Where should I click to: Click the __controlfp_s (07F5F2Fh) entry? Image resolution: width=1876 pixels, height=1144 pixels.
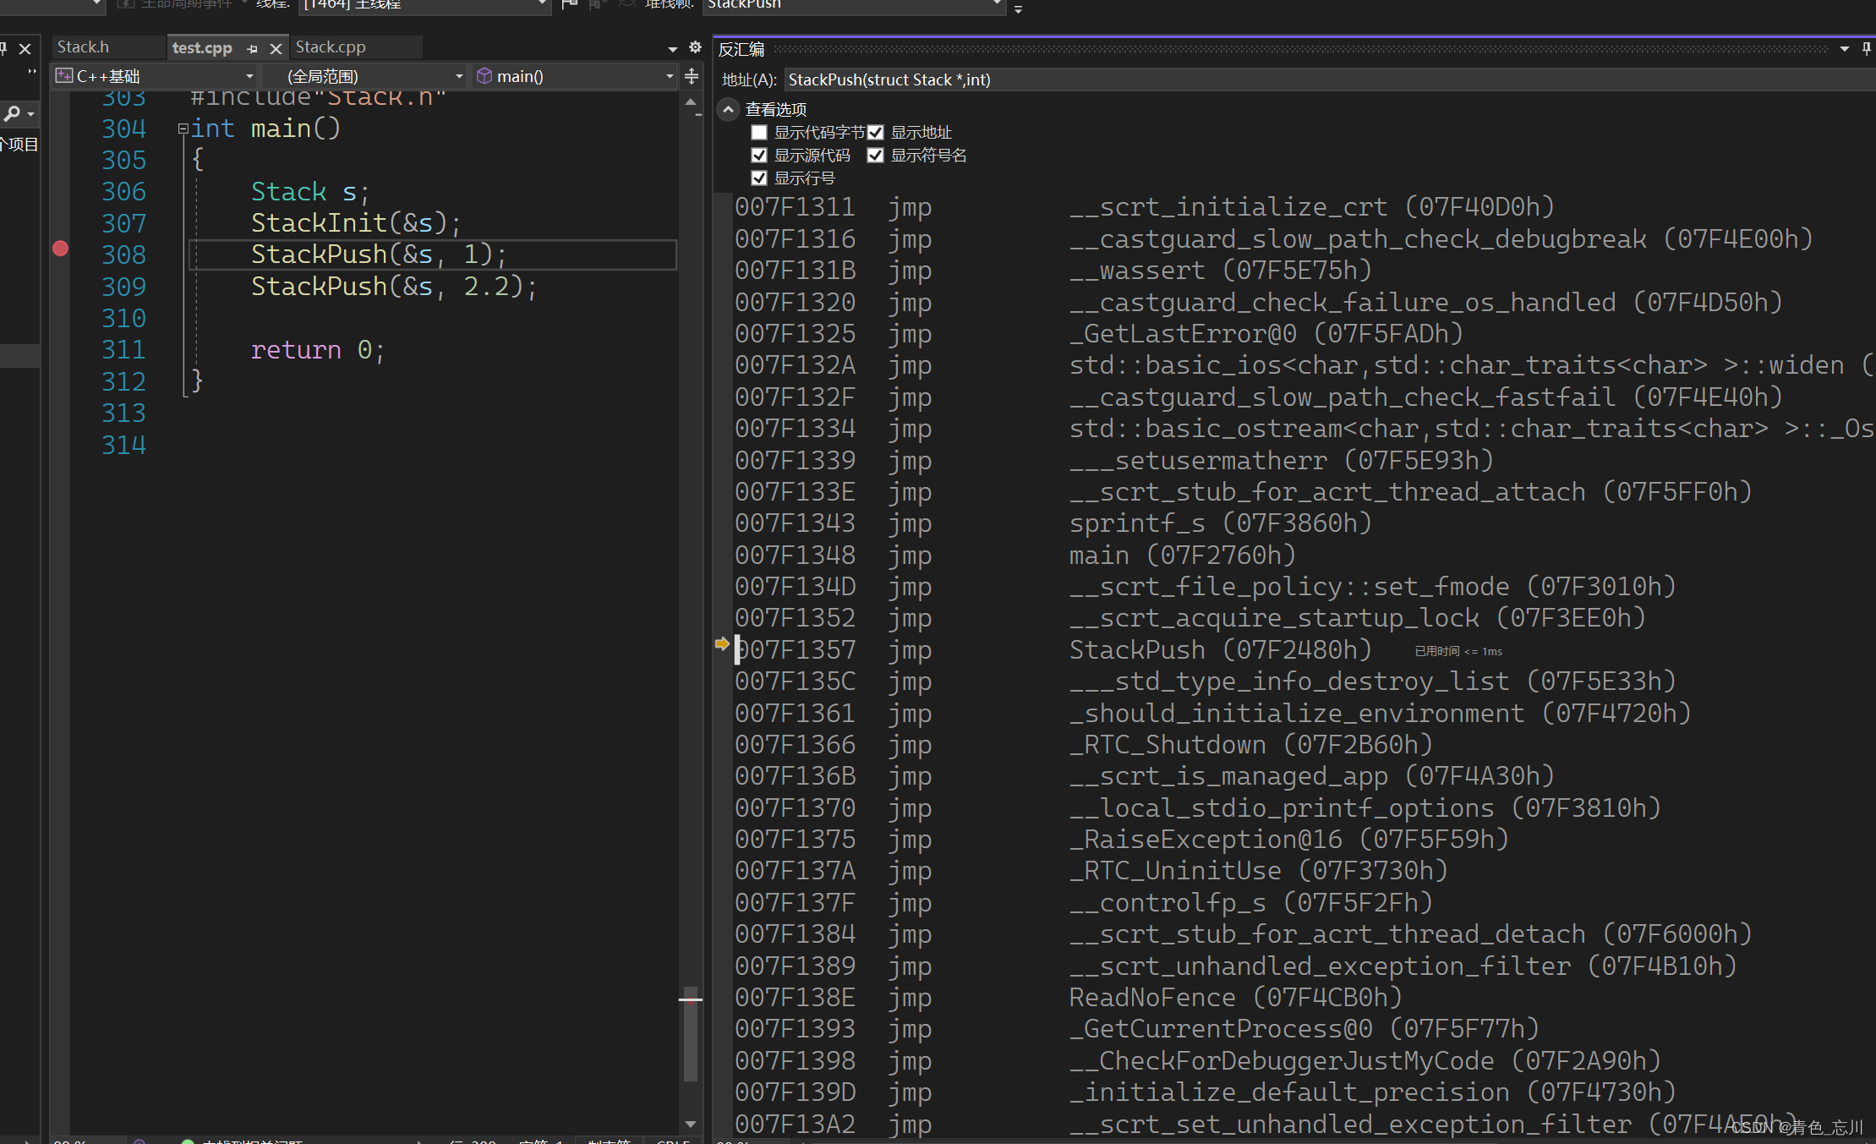pos(1250,903)
